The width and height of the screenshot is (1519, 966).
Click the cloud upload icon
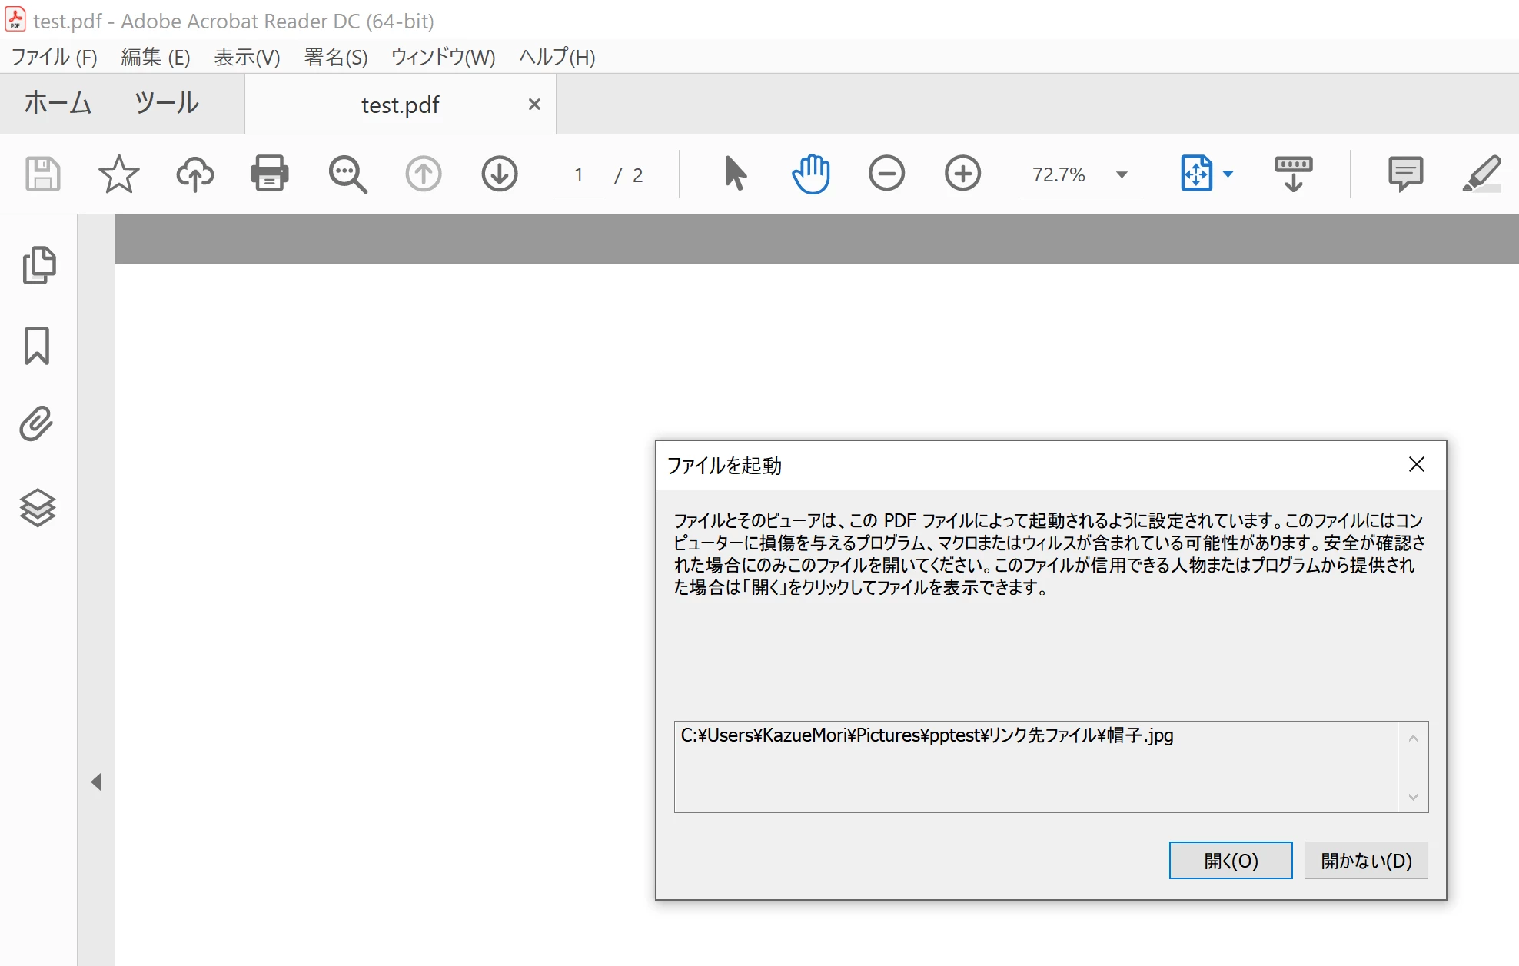194,174
